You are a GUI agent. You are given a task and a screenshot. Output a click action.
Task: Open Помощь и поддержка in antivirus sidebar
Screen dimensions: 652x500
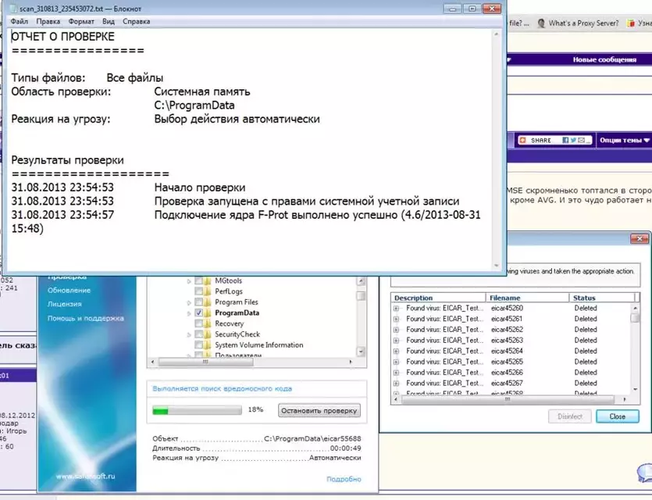click(x=85, y=318)
